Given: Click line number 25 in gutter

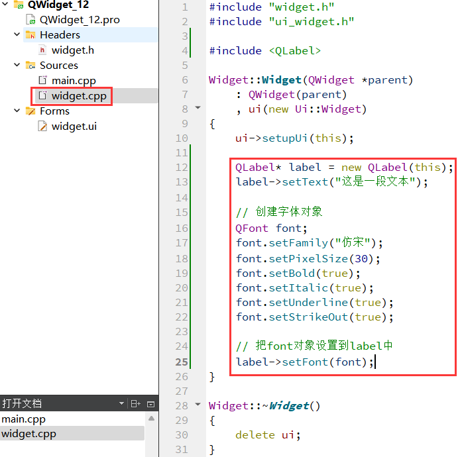Looking at the screenshot, I should click(182, 362).
